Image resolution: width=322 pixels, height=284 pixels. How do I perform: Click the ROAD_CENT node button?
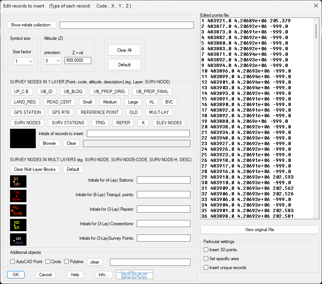(59, 102)
